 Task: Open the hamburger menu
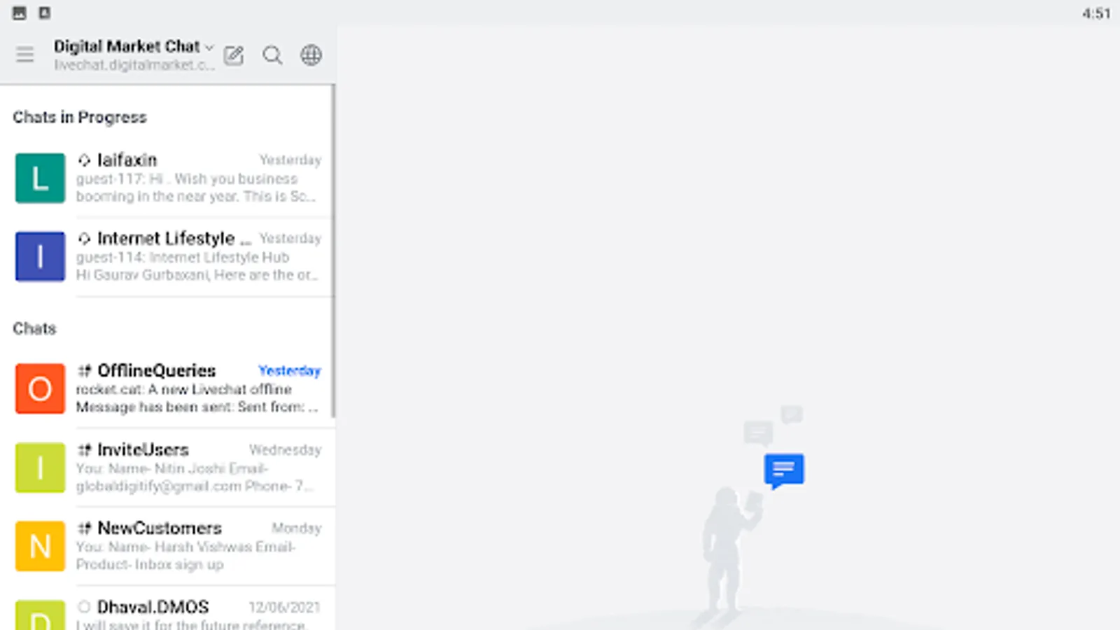25,55
